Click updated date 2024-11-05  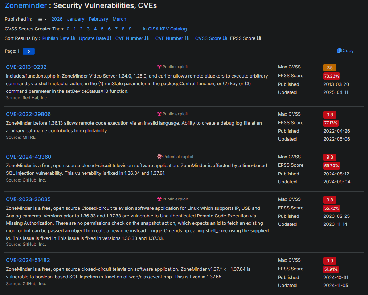pyautogui.click(x=336, y=285)
